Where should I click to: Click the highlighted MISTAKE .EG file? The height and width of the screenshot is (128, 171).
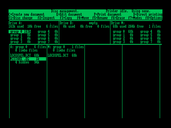click(28, 59)
